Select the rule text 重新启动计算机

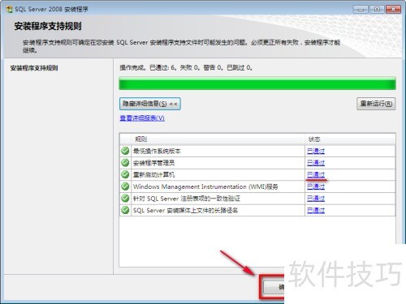tap(153, 175)
